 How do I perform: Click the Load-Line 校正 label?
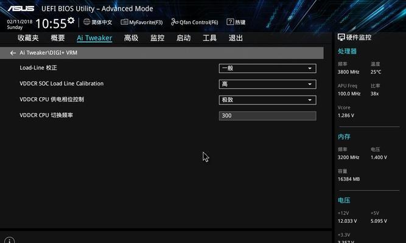[38, 67]
